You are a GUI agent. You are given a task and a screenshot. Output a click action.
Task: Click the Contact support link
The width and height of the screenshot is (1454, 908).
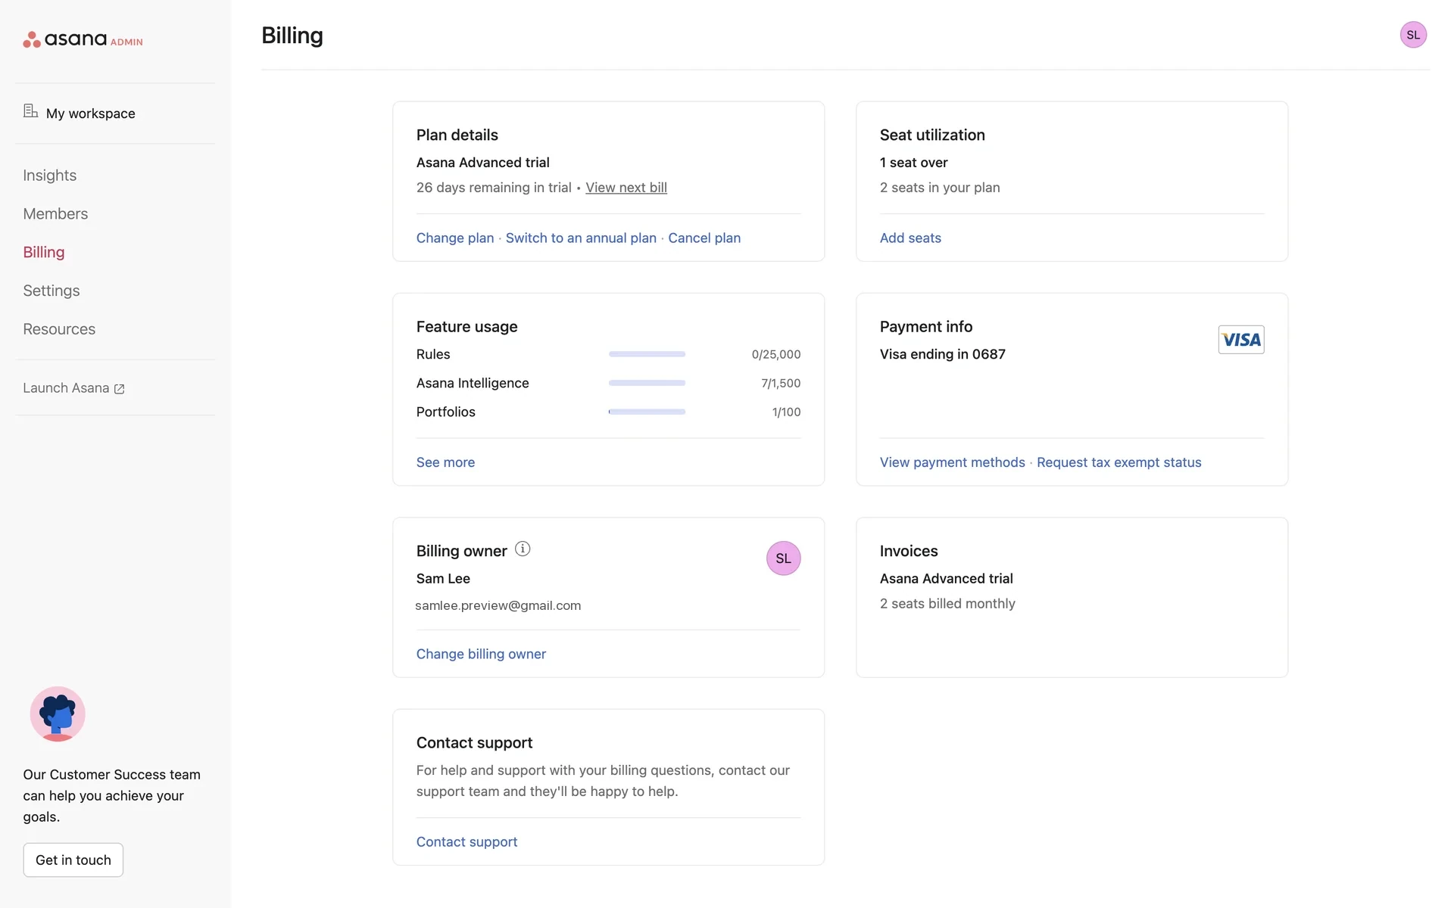[466, 842]
